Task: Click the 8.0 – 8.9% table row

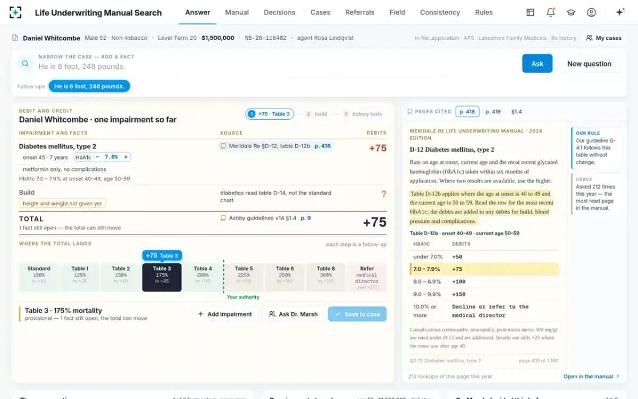Action: 484,281
